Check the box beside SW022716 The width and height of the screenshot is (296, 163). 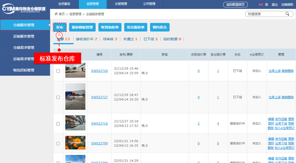pos(58,124)
